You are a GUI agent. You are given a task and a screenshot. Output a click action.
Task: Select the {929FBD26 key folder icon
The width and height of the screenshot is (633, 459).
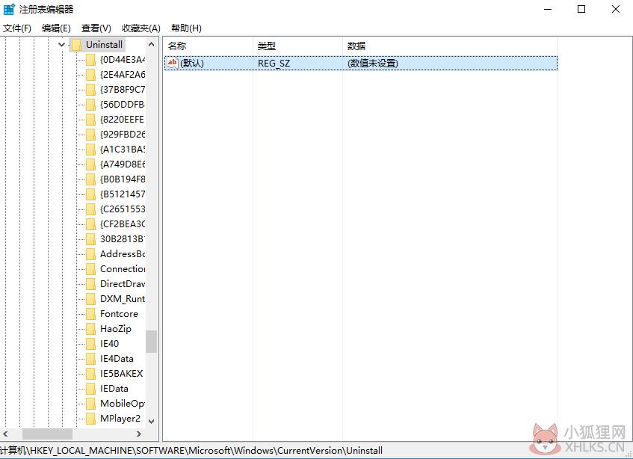[x=91, y=135]
